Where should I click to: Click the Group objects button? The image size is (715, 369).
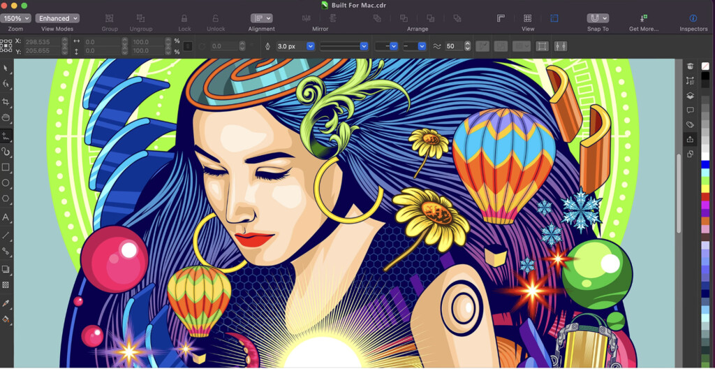click(110, 18)
